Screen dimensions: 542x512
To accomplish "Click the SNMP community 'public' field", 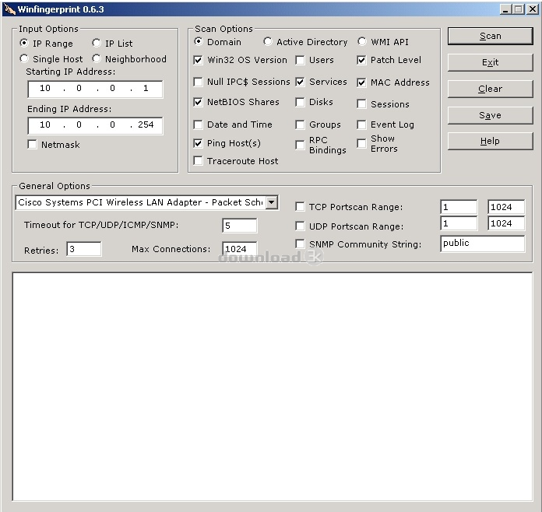I will [483, 244].
